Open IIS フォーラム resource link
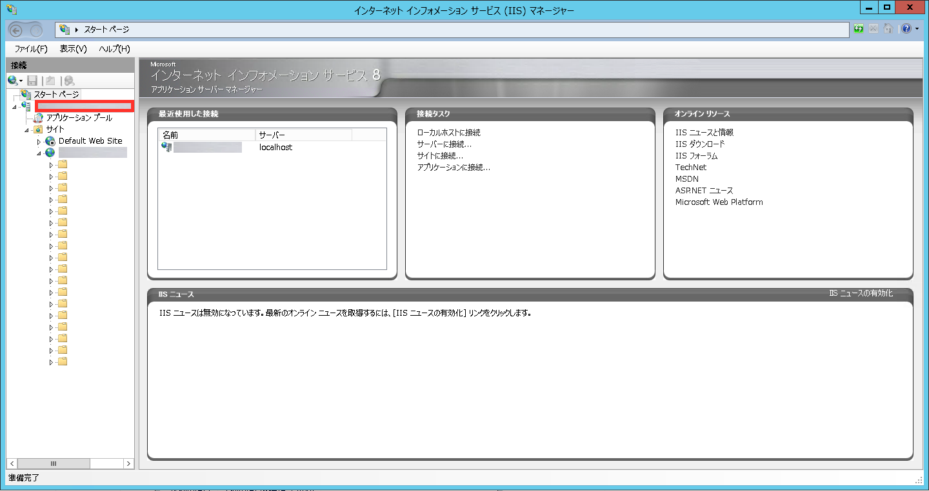The image size is (929, 491). coord(697,156)
